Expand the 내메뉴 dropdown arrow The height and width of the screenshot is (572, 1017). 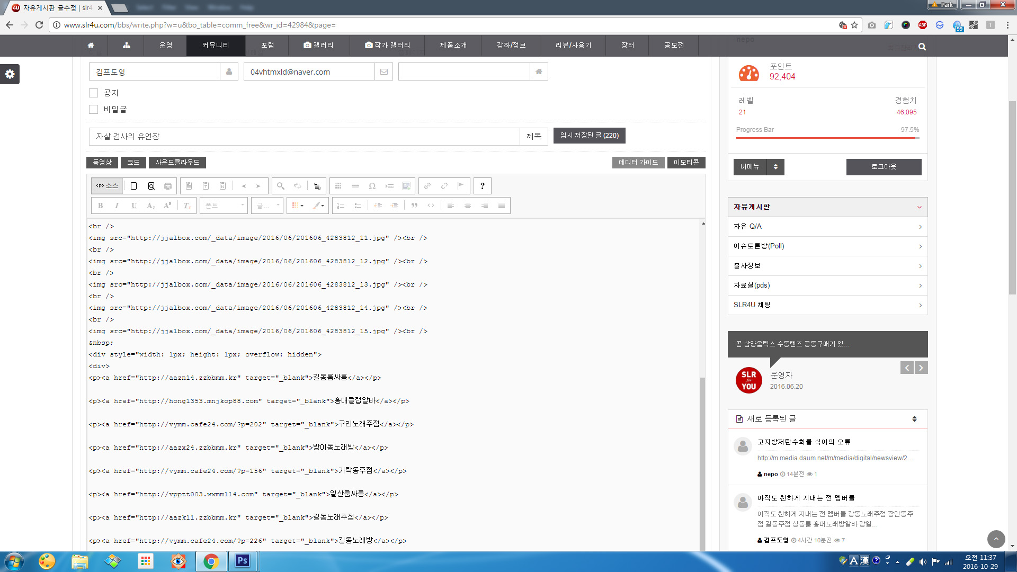click(x=775, y=167)
